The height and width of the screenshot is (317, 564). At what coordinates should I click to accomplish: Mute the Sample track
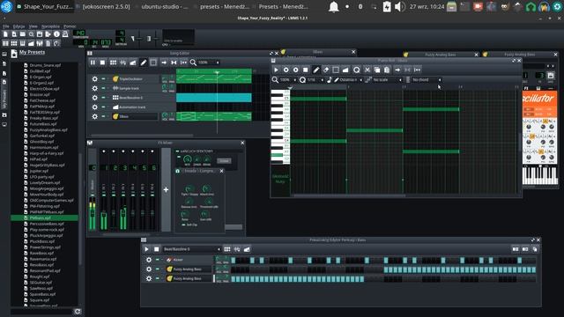click(103, 88)
